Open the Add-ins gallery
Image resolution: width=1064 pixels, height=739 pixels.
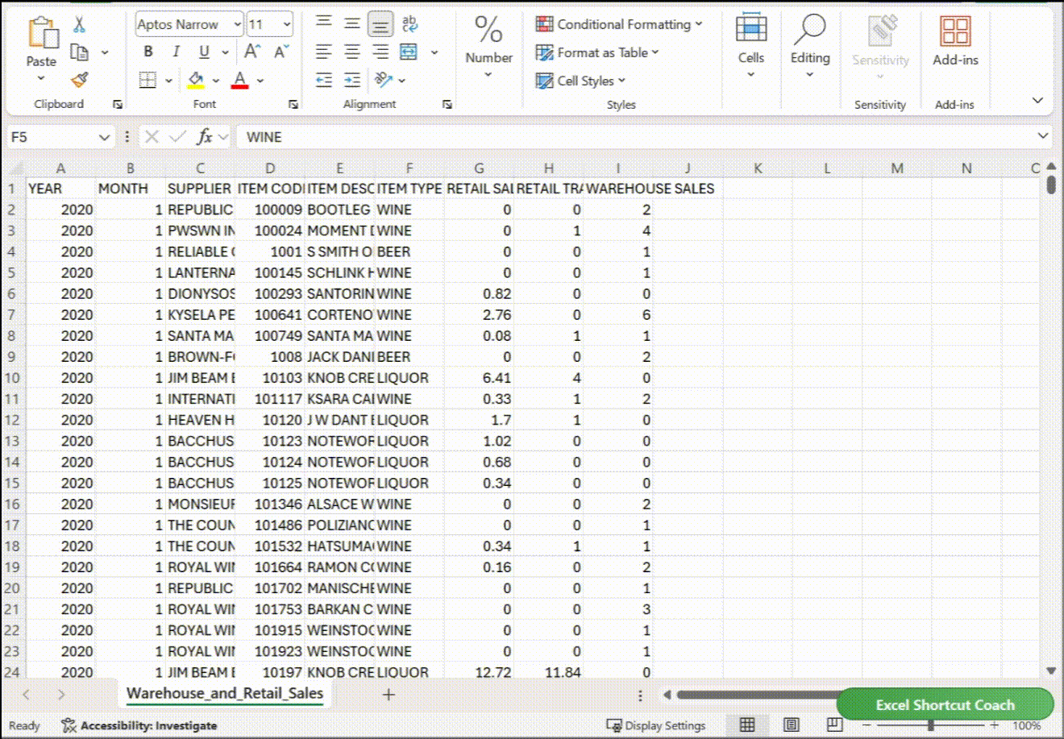coord(955,32)
